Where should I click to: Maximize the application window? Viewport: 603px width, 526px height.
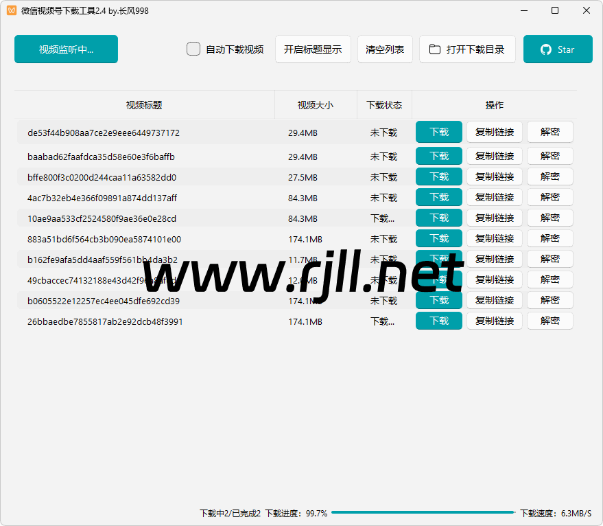pos(555,10)
